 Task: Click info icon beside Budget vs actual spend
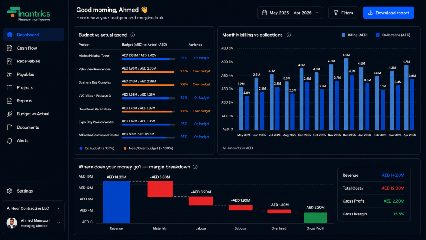(133, 35)
